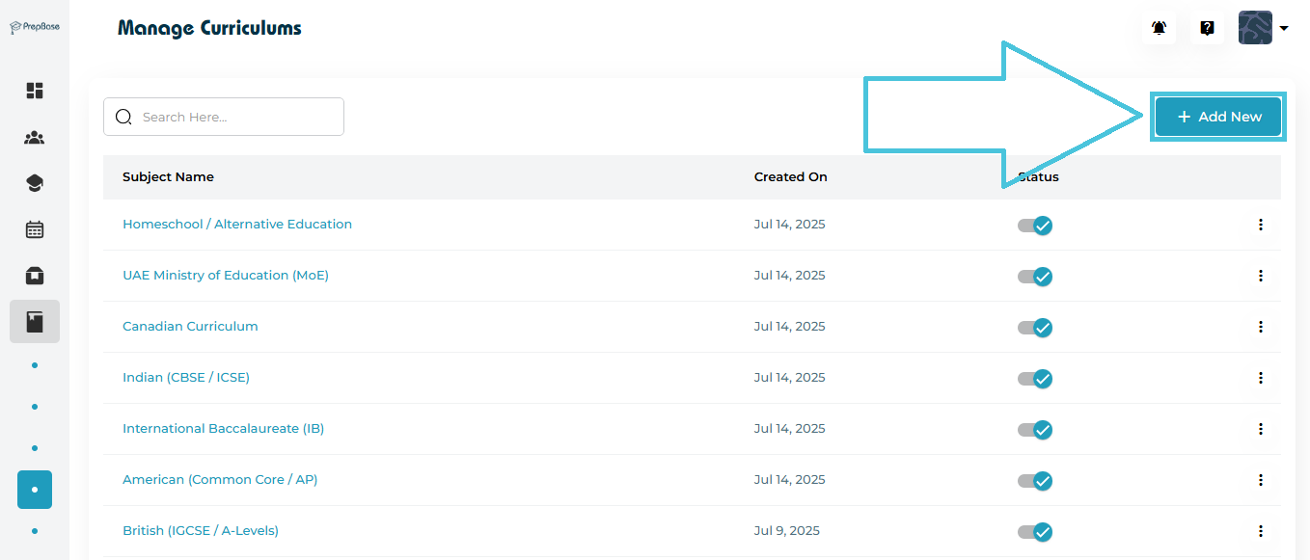Toggle status for Canadian Curriculum

[1035, 328]
